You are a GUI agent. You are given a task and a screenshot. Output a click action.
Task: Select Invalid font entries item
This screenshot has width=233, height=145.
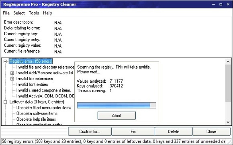(x=32, y=84)
